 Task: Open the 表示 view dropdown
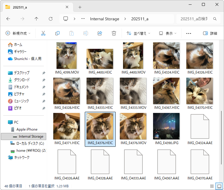(168, 33)
